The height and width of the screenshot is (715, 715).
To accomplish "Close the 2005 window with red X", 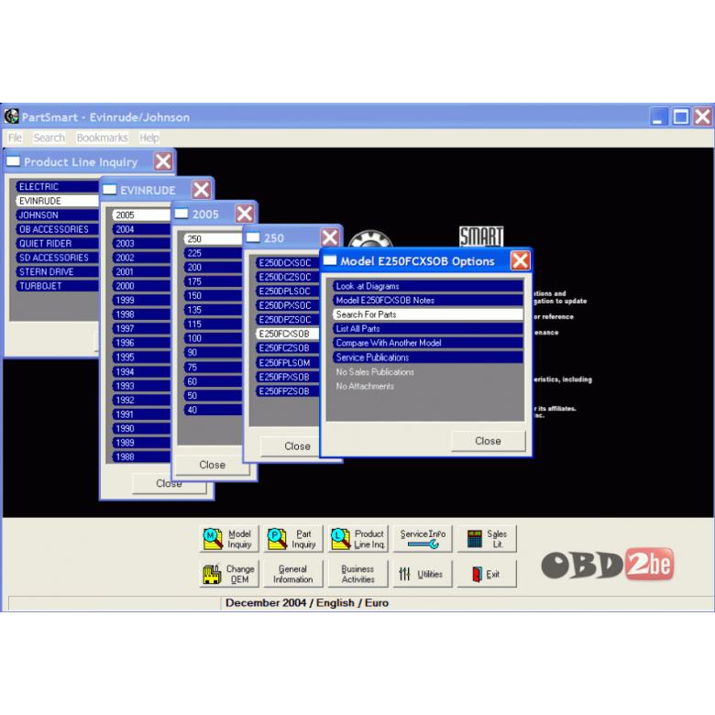I will click(x=245, y=214).
